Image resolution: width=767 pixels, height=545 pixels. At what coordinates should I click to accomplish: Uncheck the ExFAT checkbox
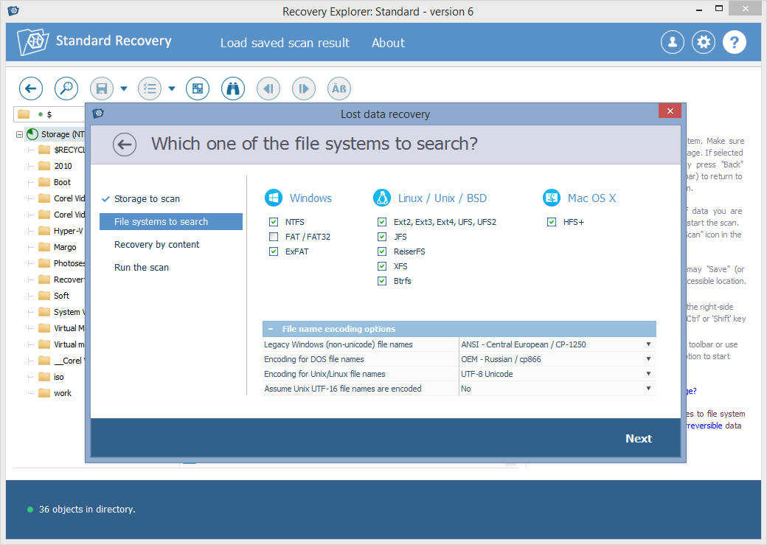click(x=274, y=251)
